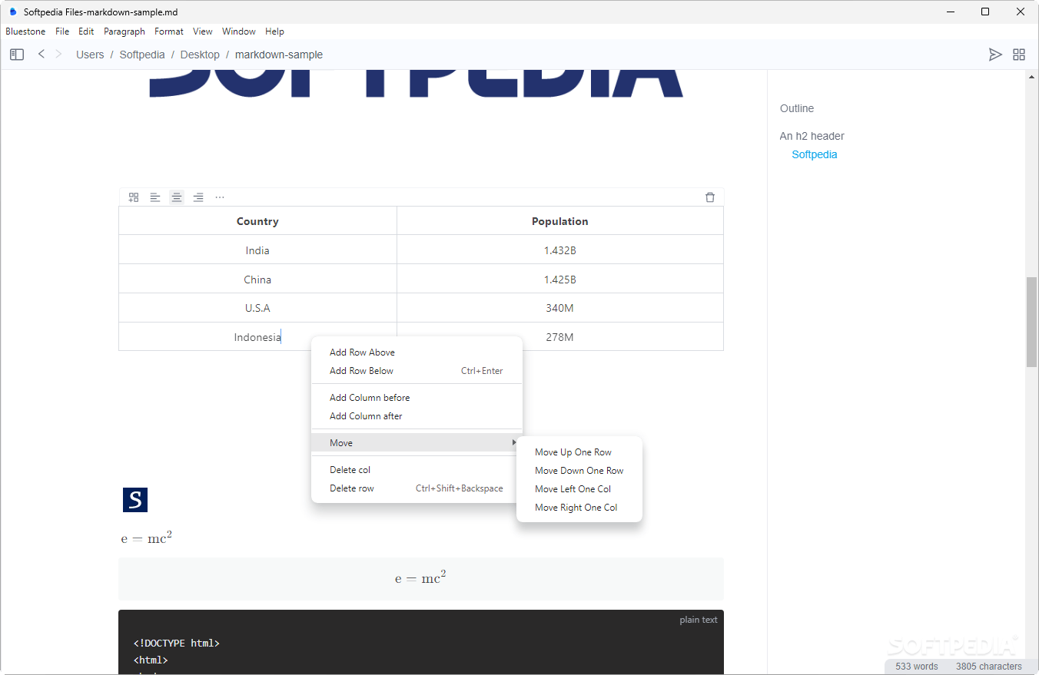Click the centered e = mc² formula block
The height and width of the screenshot is (675, 1039).
421,578
